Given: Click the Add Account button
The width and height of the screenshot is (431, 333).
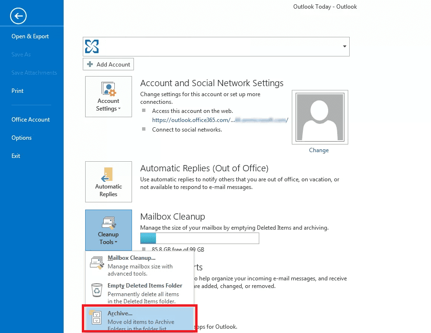Looking at the screenshot, I should pyautogui.click(x=108, y=64).
